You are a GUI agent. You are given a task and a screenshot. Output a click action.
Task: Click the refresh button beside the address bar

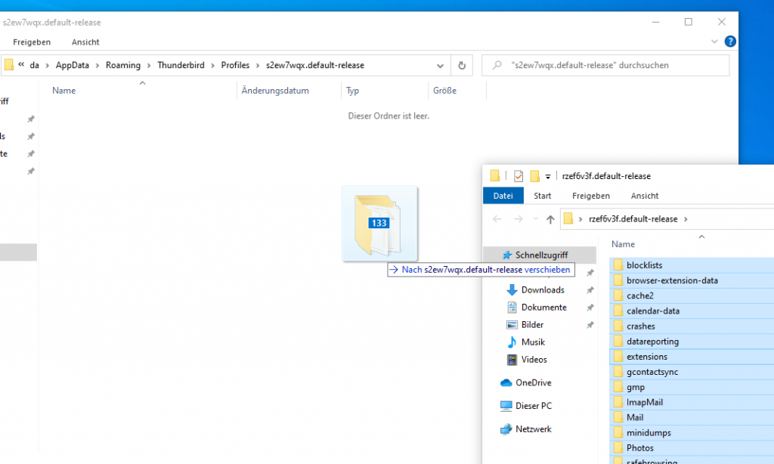462,65
